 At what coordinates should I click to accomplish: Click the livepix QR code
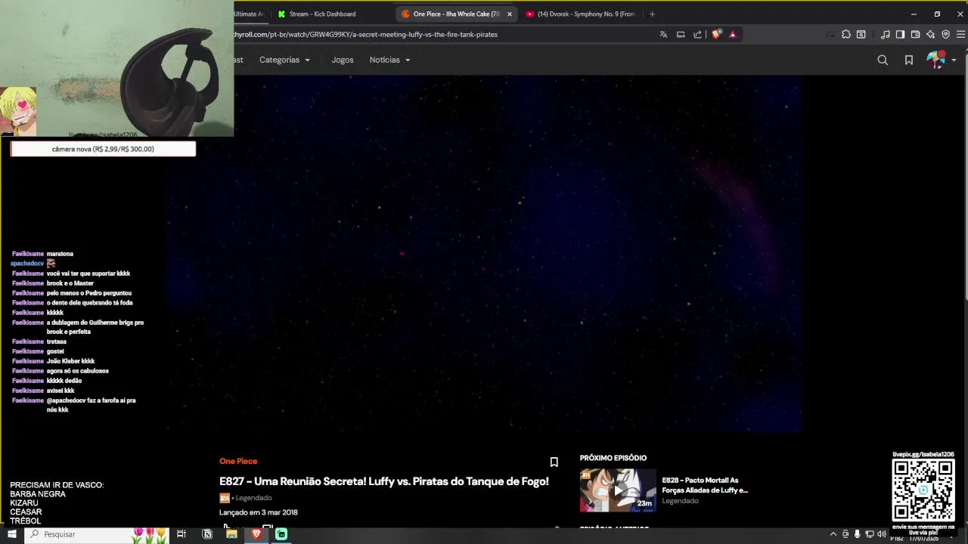coord(923,490)
